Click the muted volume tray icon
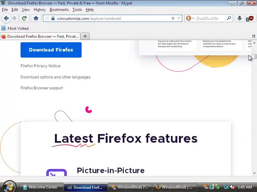The width and height of the screenshot is (257, 192). click(x=232, y=187)
